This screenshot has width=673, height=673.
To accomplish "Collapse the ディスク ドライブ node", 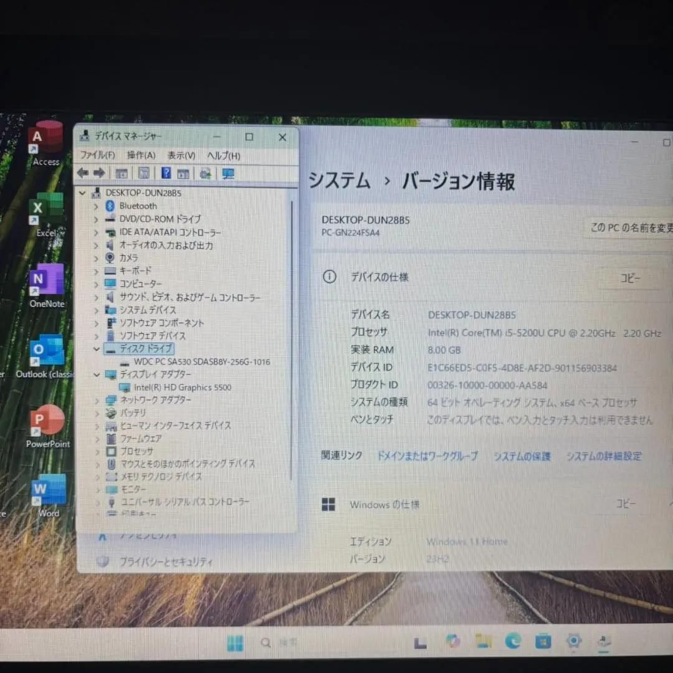I will tap(96, 349).
